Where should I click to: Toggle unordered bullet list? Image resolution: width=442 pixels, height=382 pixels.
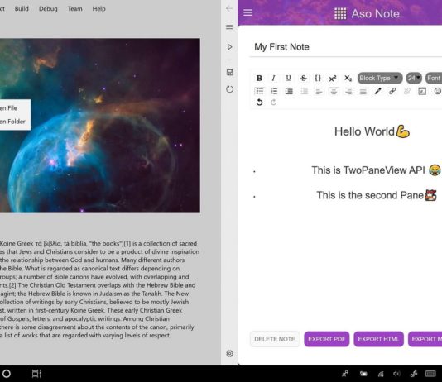[x=259, y=91]
